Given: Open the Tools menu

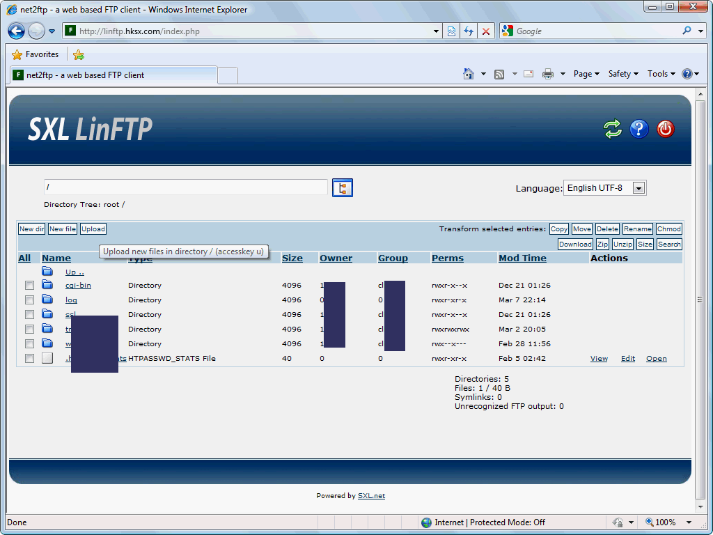Looking at the screenshot, I should pyautogui.click(x=661, y=74).
